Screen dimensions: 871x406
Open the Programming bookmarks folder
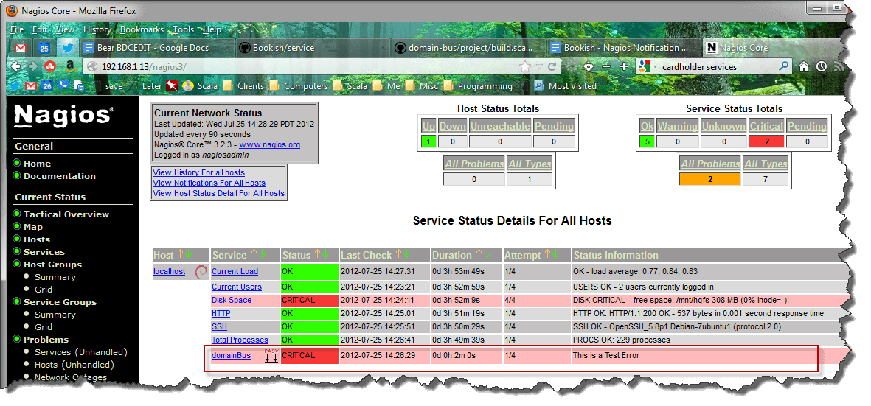478,86
